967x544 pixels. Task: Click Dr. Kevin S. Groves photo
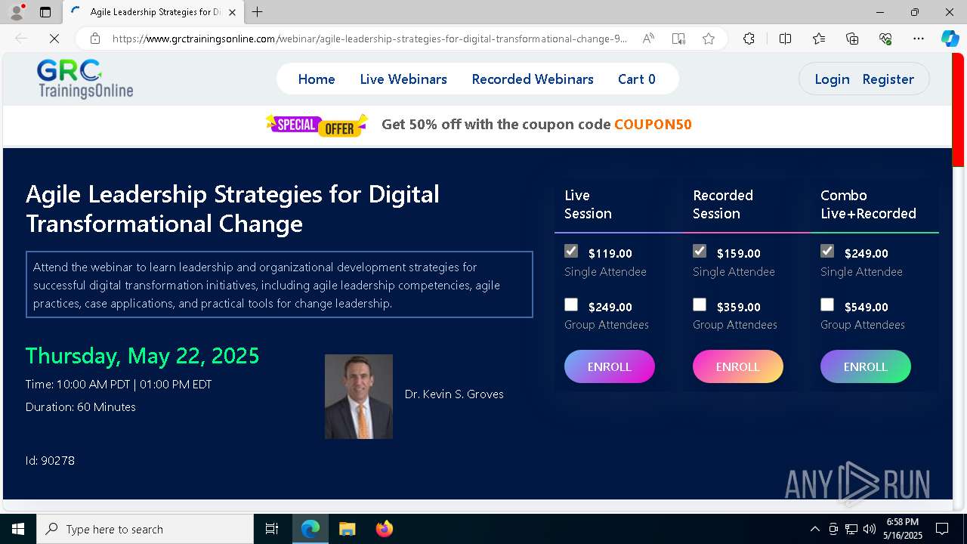[x=359, y=397]
